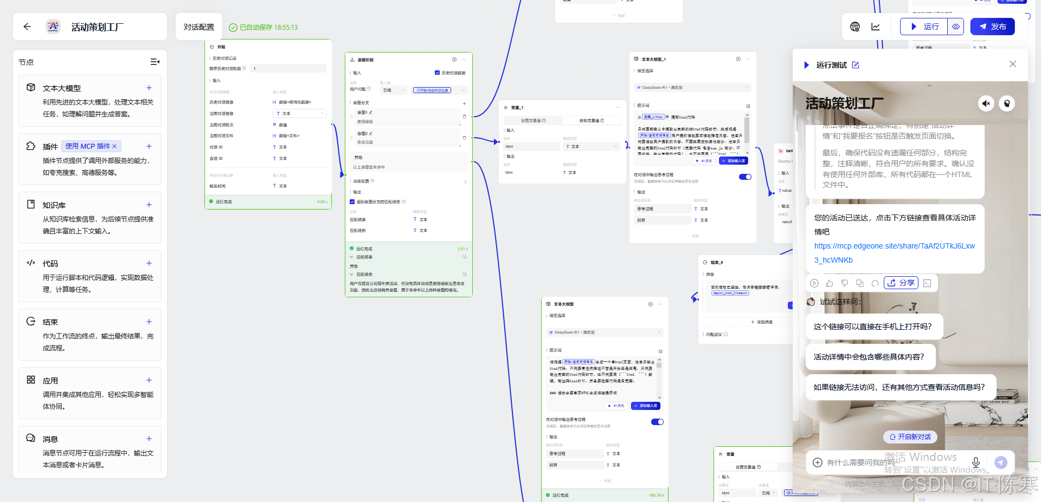Open the more menu of the 变量_1 node

(x=618, y=107)
